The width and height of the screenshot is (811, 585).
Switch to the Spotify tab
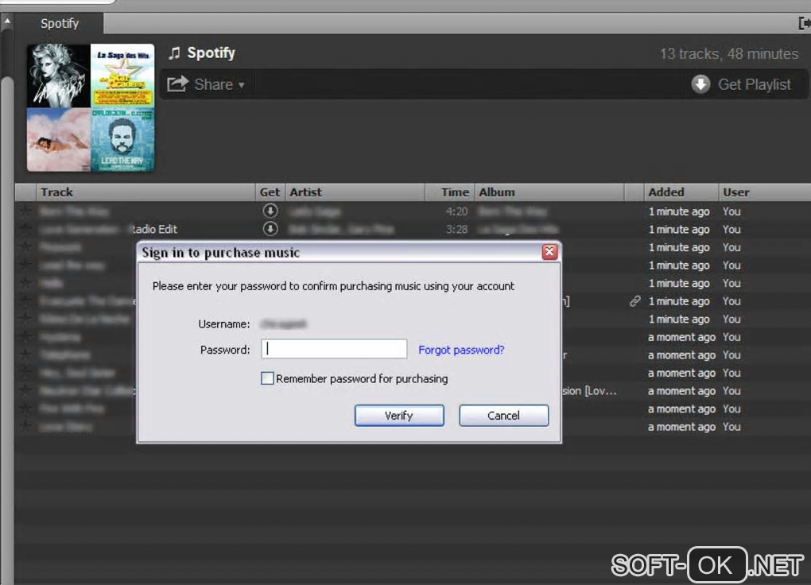pyautogui.click(x=60, y=24)
